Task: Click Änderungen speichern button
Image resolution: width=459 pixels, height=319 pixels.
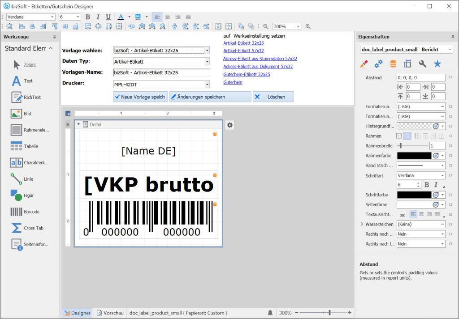Action: tap(210, 97)
